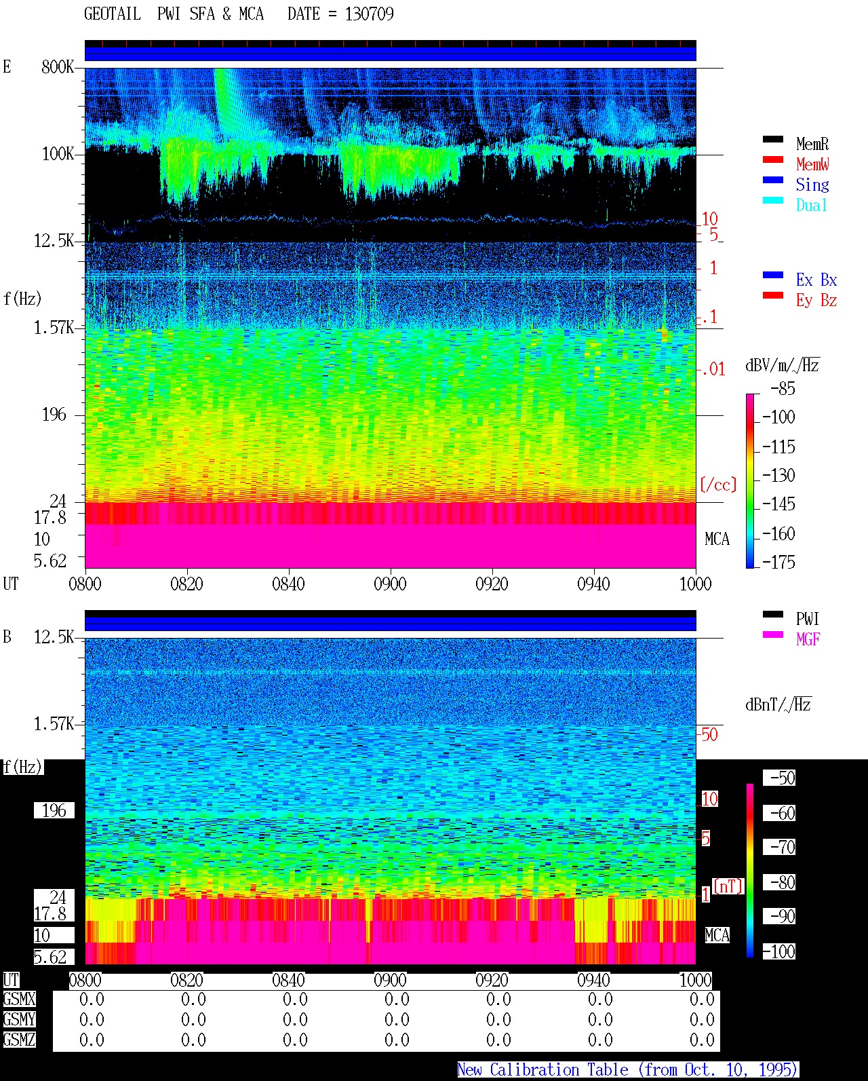Screen dimensions: 868x1081
Task: Click the red Ey Bz legend swatch
Action: point(773,296)
